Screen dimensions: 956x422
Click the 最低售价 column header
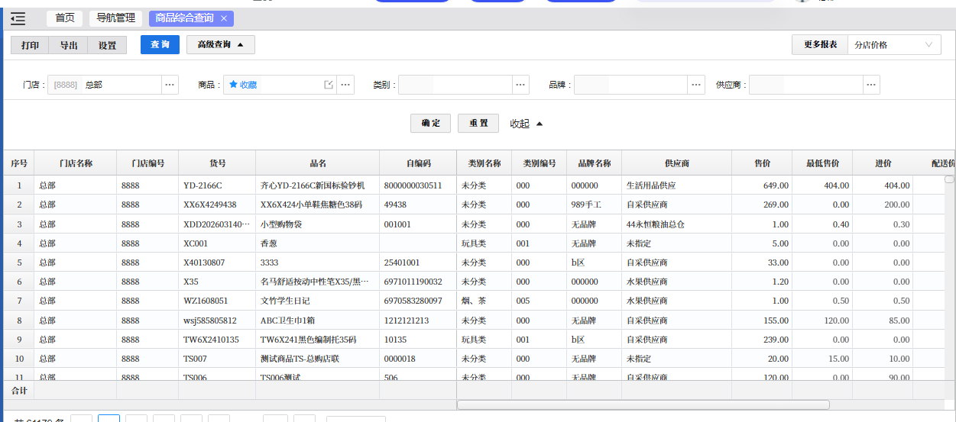[823, 163]
